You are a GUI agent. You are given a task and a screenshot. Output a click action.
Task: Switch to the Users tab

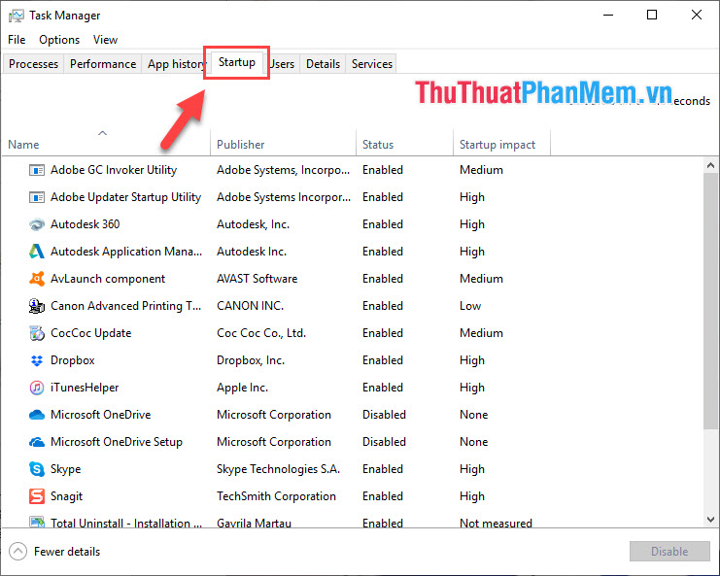[x=282, y=64]
